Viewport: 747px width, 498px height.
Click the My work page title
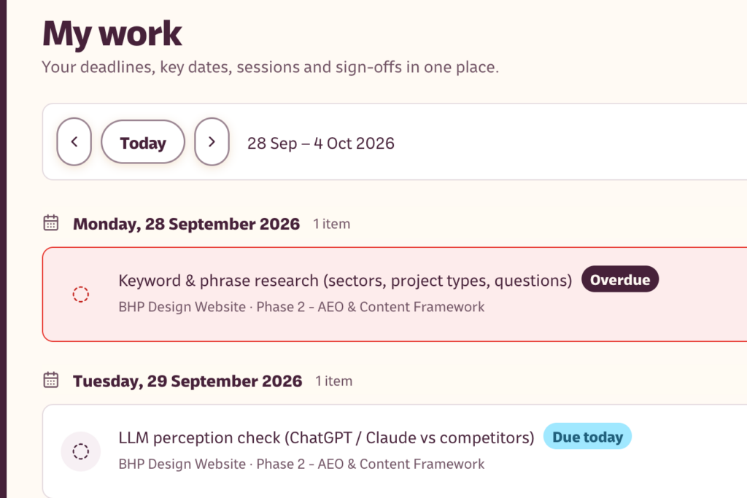[x=112, y=34]
